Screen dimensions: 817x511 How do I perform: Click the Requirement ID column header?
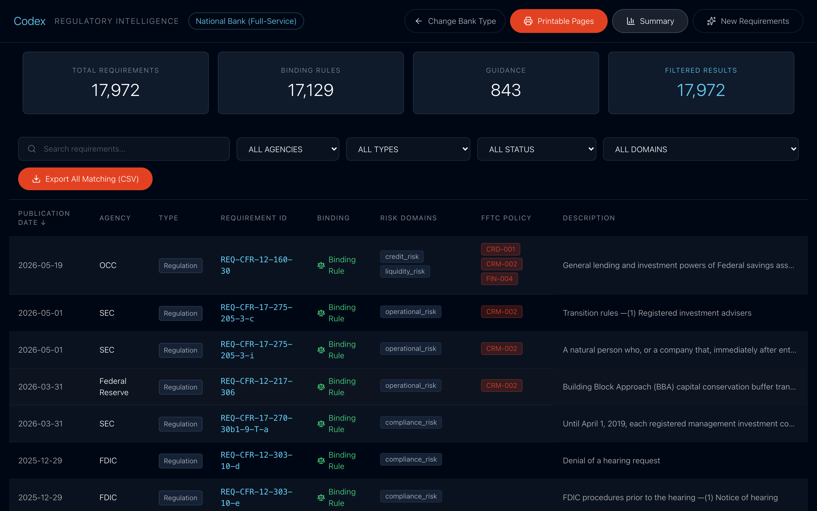coord(254,218)
